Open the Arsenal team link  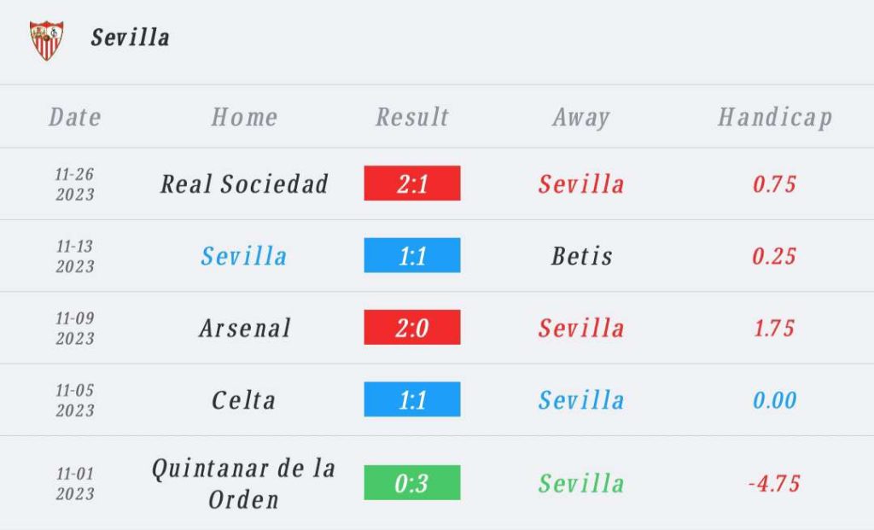click(245, 329)
